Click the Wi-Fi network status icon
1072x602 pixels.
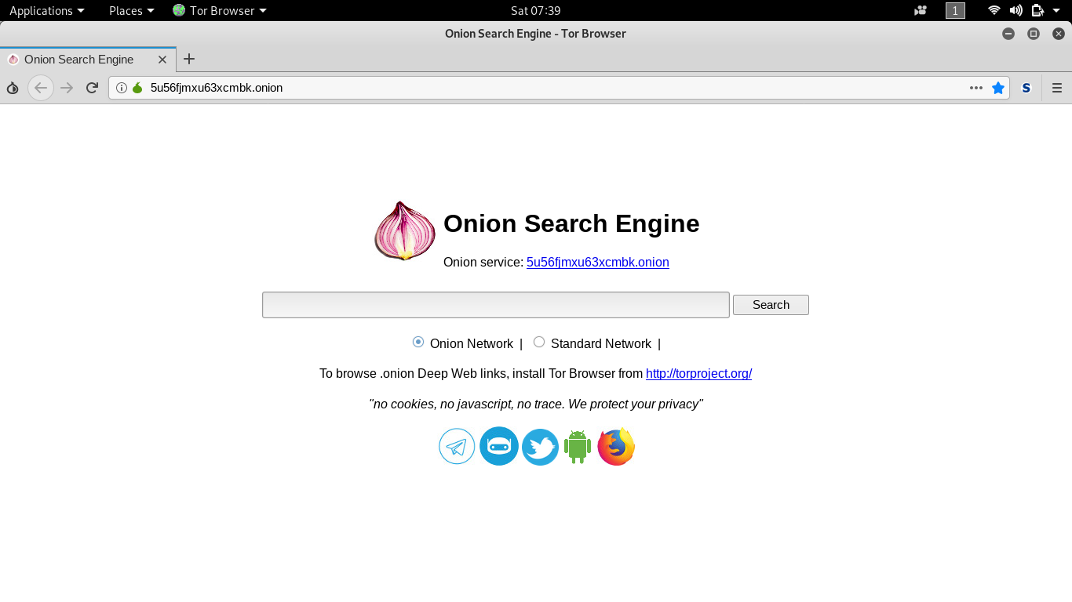pyautogui.click(x=994, y=10)
